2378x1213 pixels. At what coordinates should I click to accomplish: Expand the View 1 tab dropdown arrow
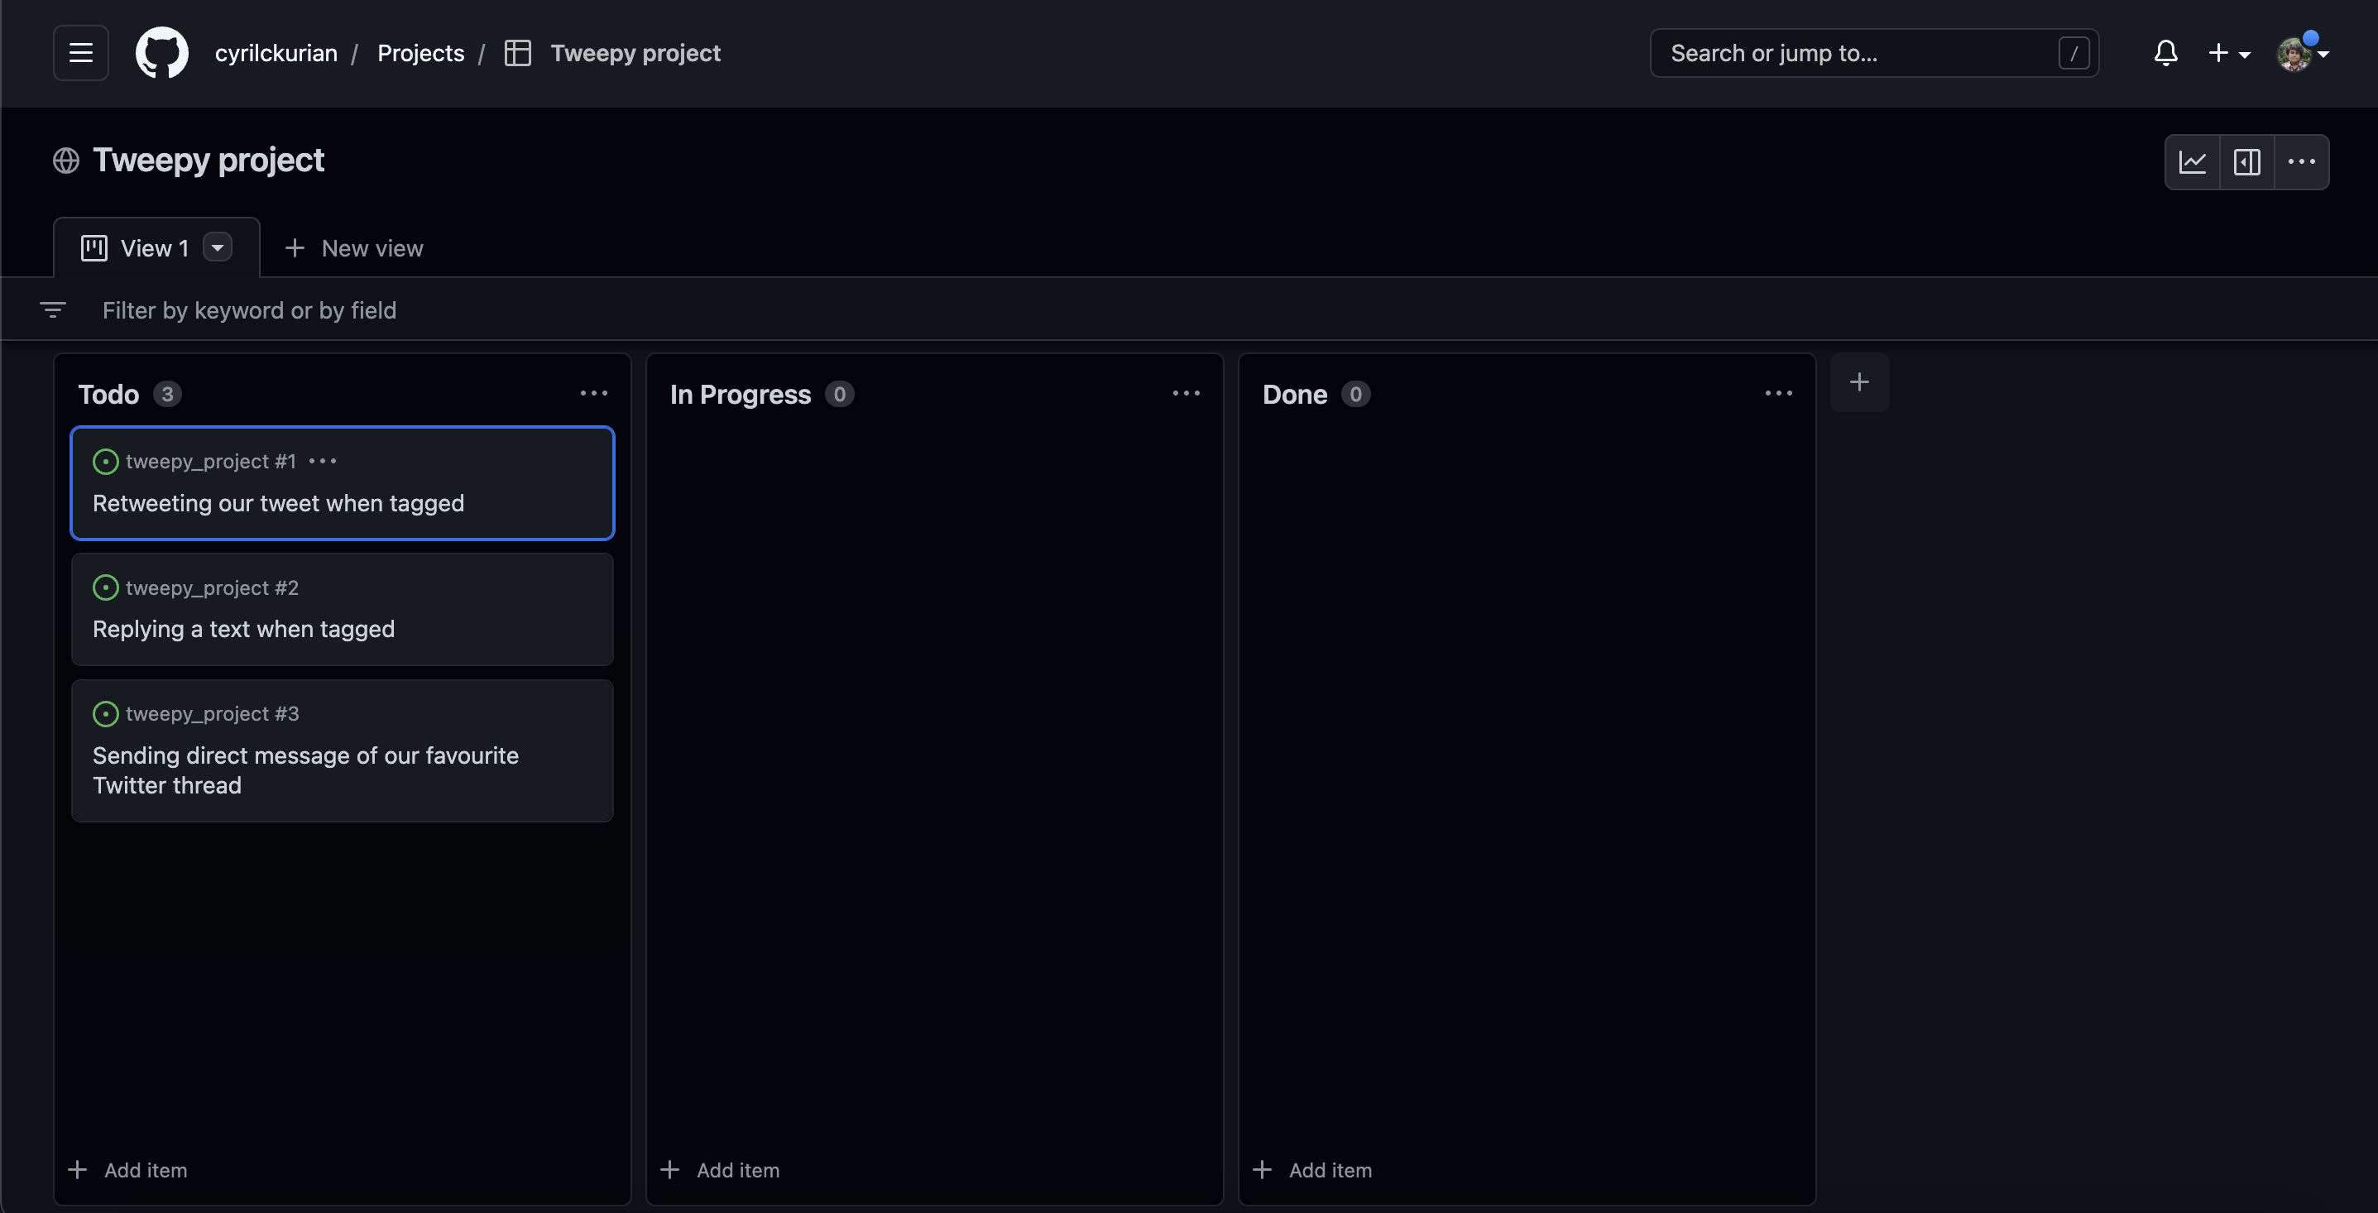218,247
